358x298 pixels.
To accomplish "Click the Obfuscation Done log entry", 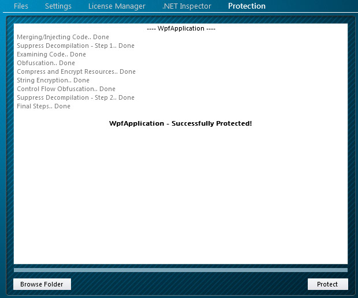I will click(x=46, y=63).
